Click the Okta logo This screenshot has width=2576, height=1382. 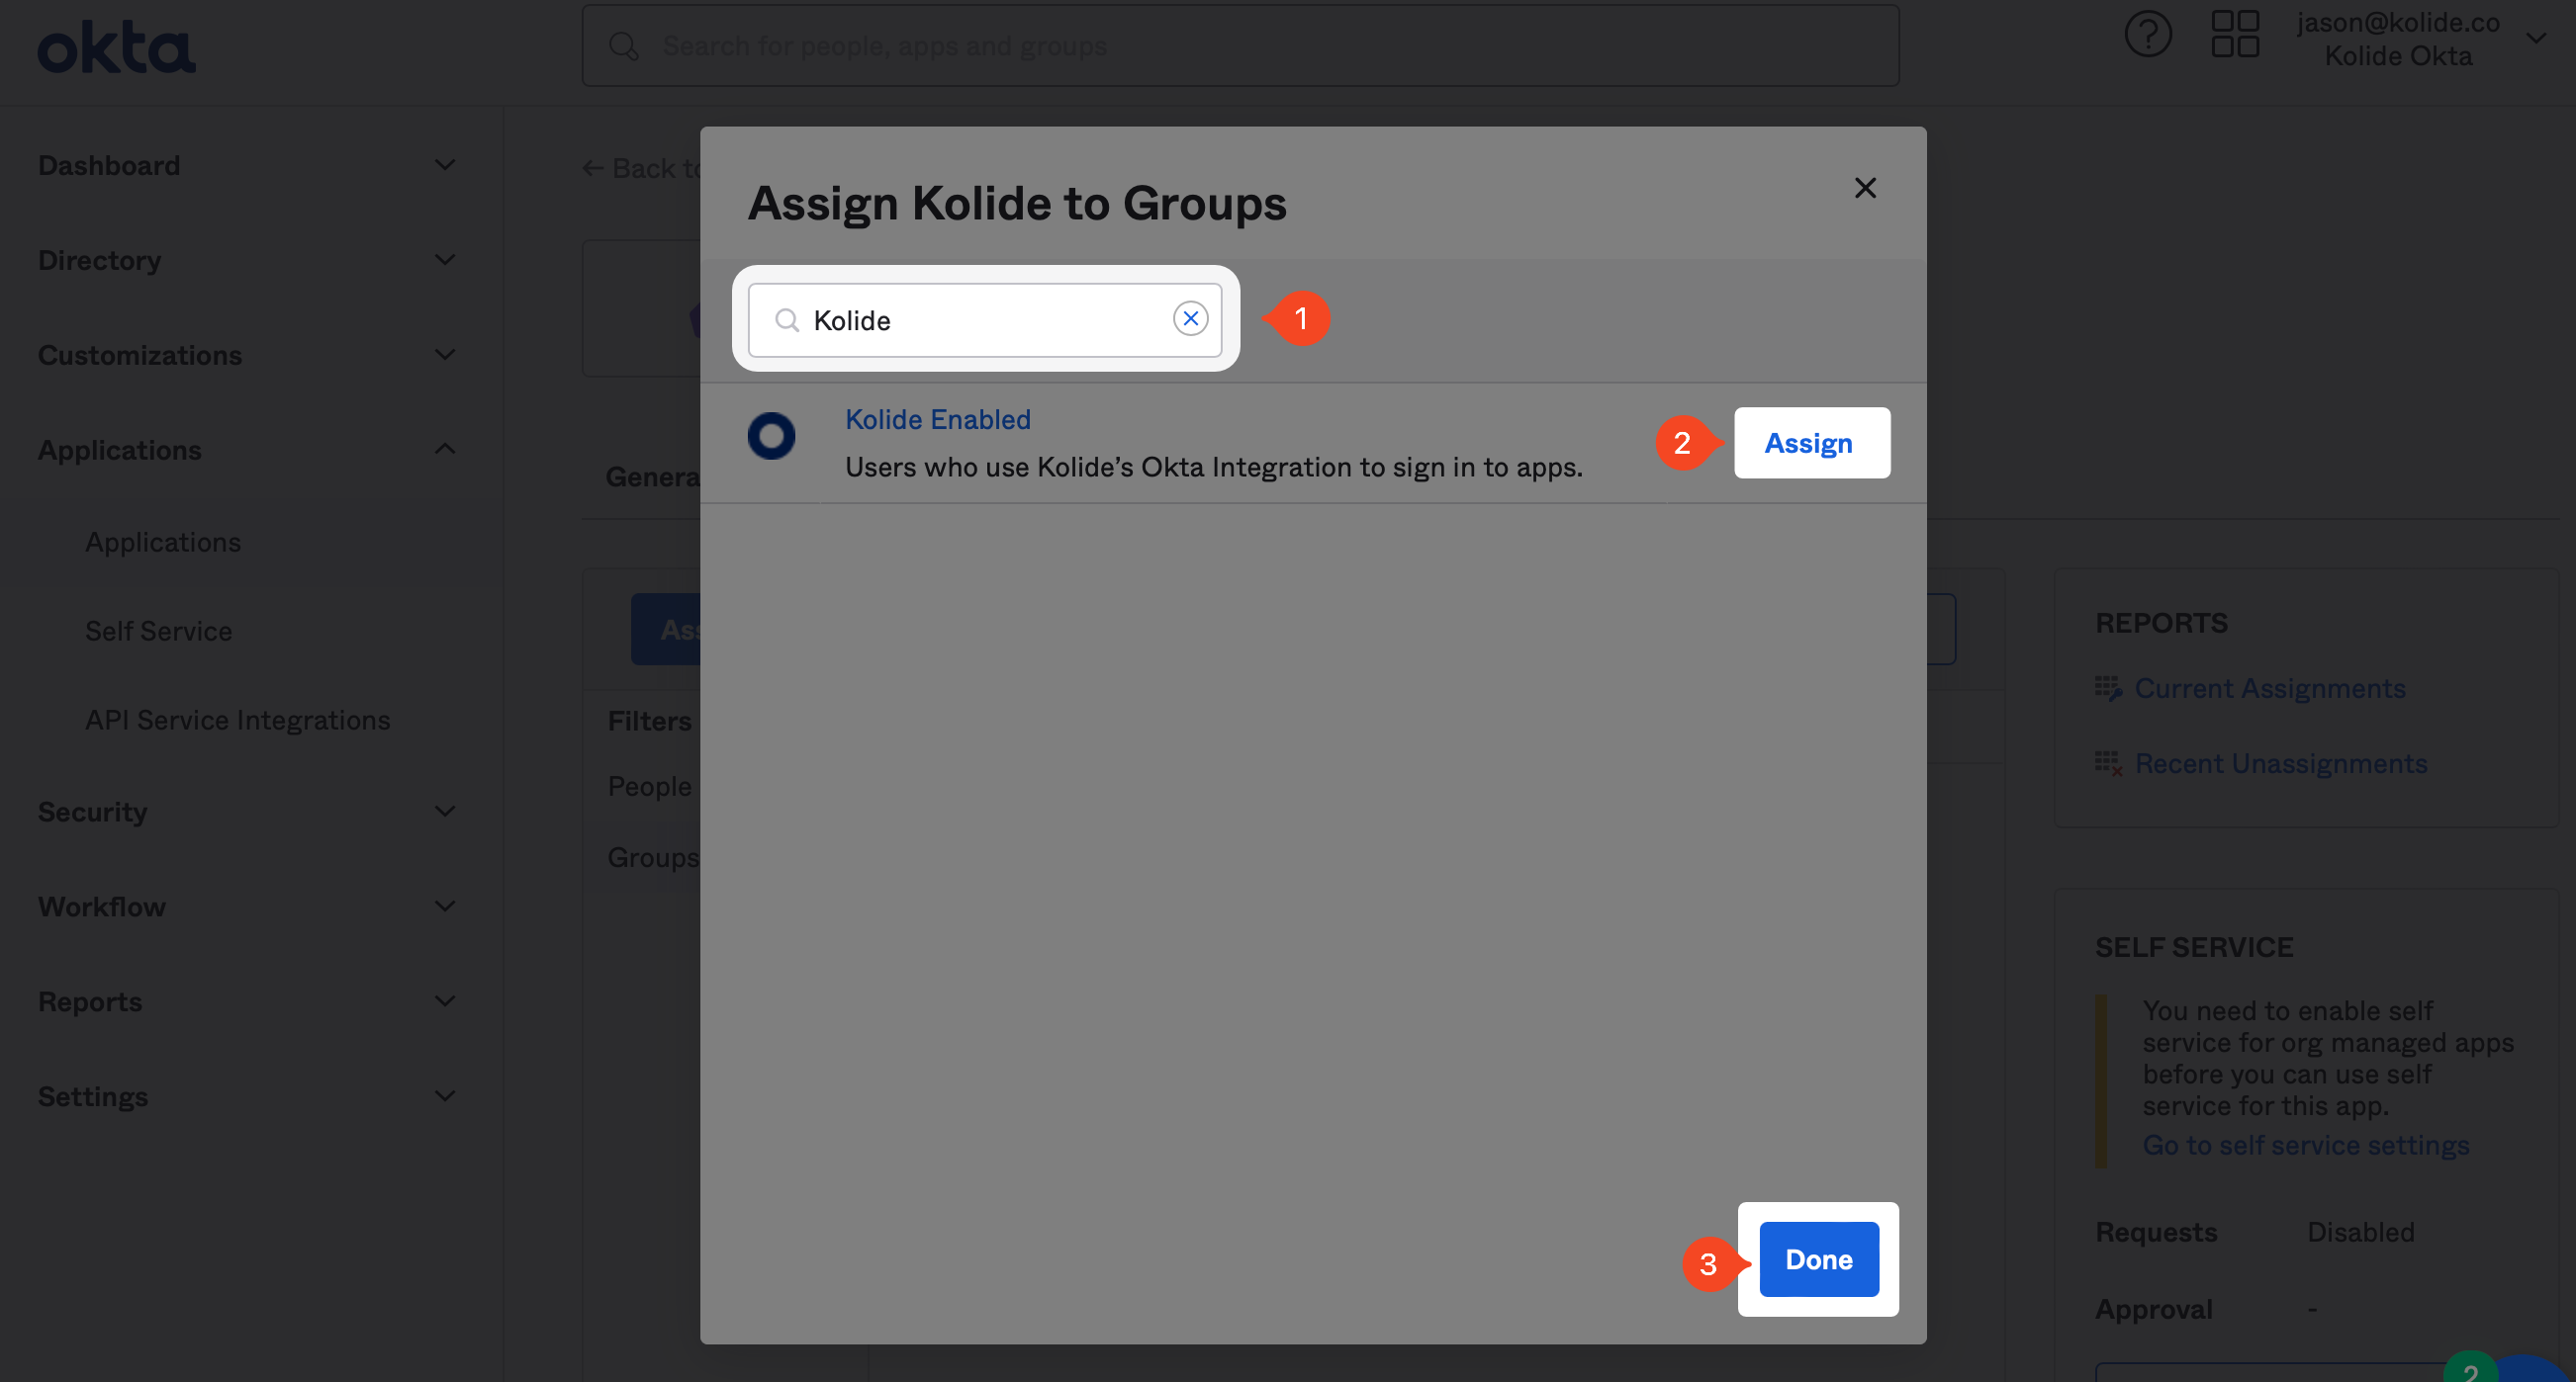[x=116, y=47]
